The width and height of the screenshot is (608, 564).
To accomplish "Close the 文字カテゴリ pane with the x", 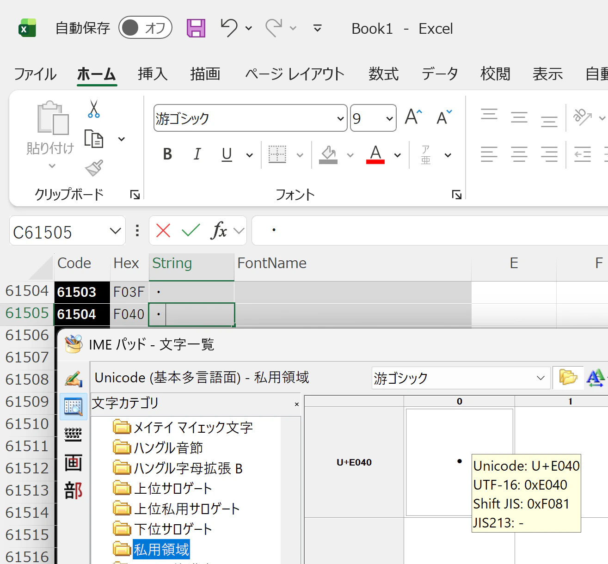I will 297,405.
